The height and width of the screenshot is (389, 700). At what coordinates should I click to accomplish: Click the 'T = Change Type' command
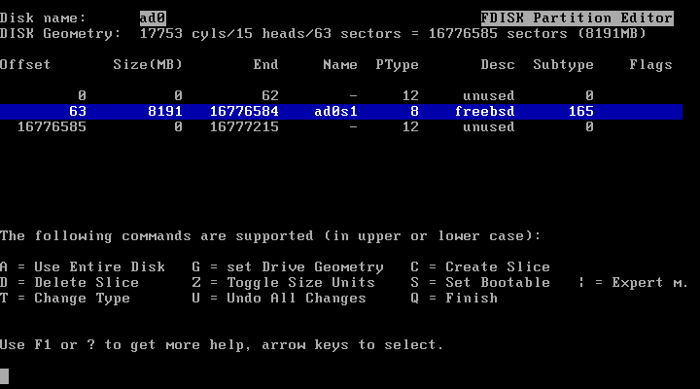click(65, 299)
